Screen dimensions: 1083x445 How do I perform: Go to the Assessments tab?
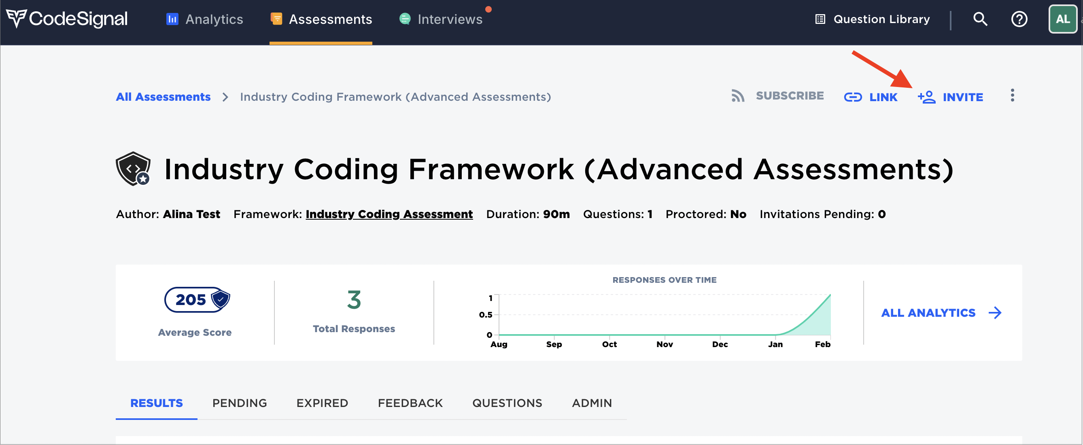coord(321,19)
